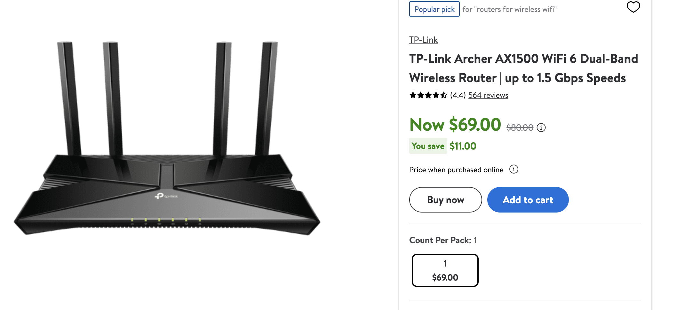View the 564 reviews link
Image resolution: width=677 pixels, height=310 pixels.
[488, 95]
